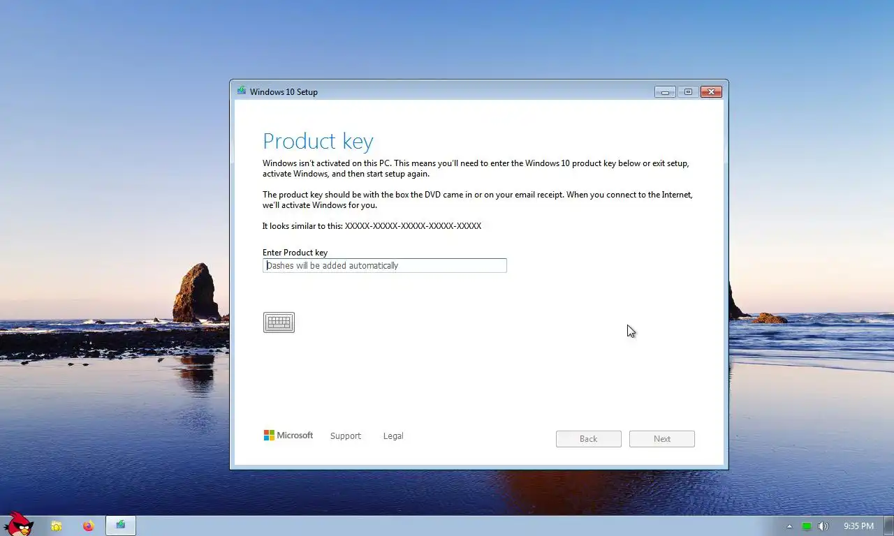
Task: Click the sample key XXXXX-XXXXX-XXXXX-XXXXX-XXXXX text
Action: 413,226
